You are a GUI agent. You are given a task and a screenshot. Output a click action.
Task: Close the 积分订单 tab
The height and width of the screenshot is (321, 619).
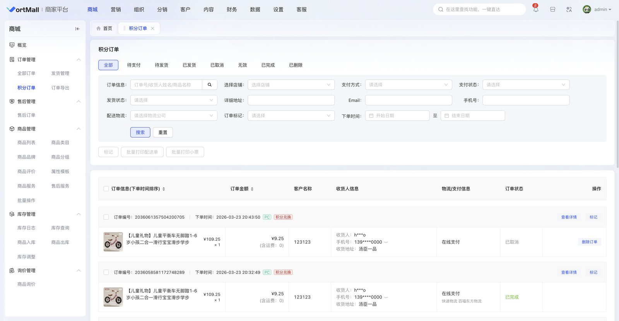coord(153,29)
